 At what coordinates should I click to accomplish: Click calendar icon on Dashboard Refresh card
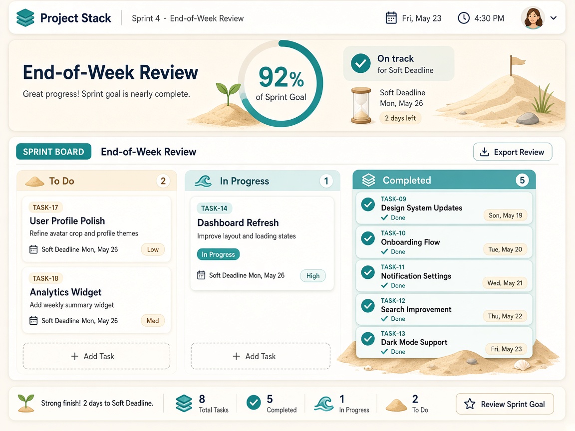[x=201, y=275]
